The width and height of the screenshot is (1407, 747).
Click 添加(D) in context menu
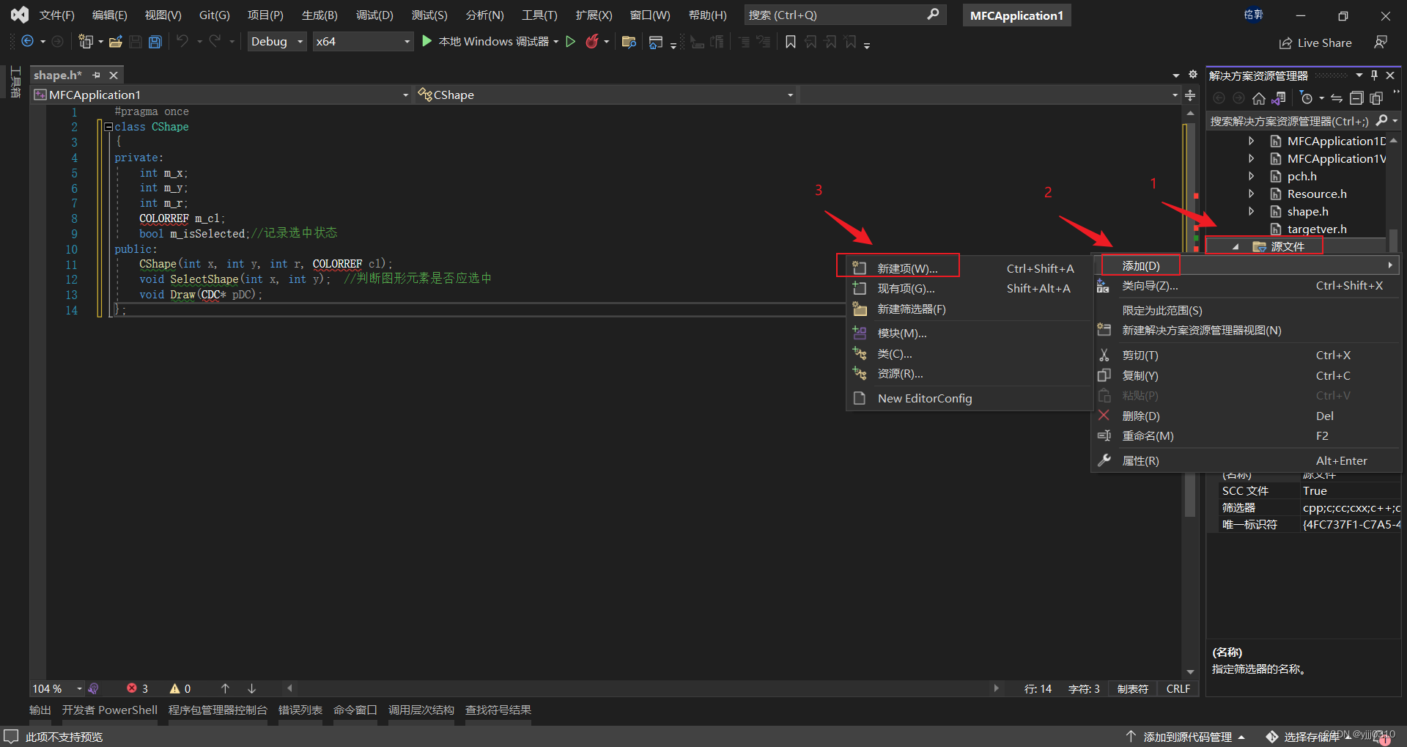pos(1246,265)
